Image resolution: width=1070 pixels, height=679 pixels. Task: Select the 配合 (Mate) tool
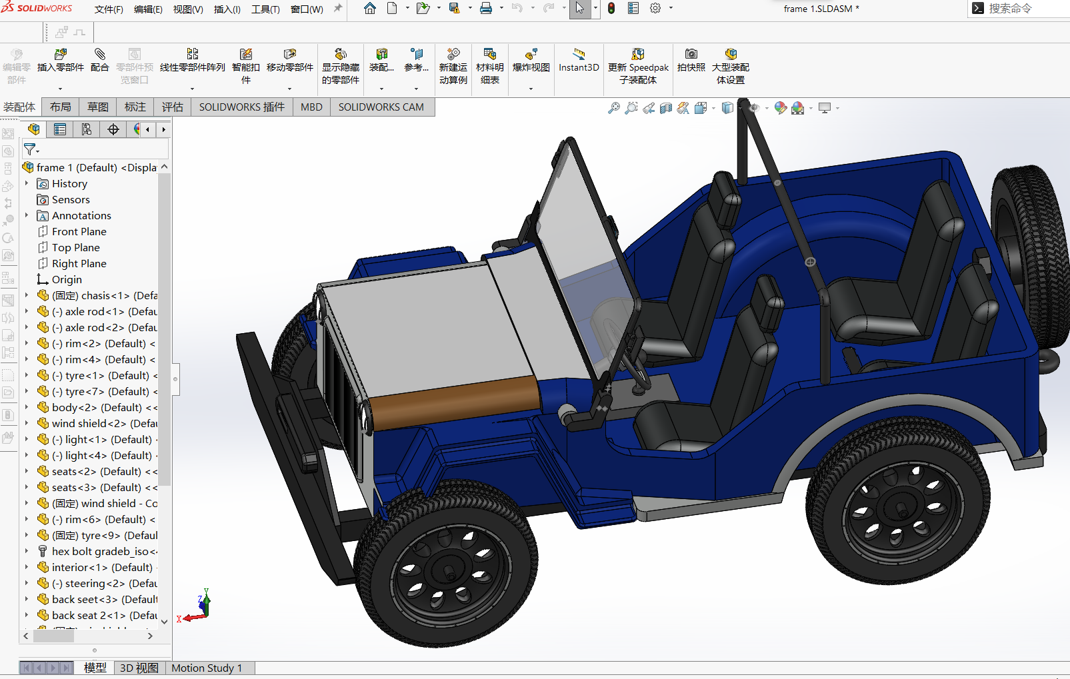click(99, 61)
